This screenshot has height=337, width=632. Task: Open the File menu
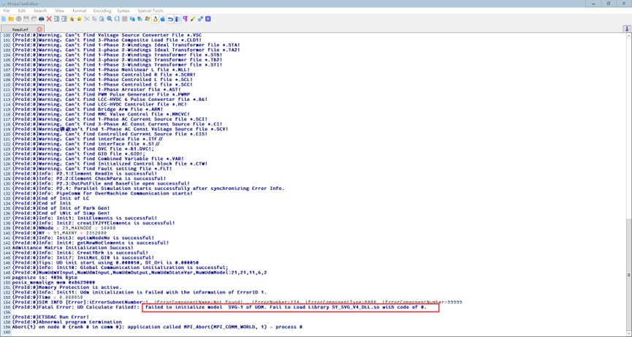pyautogui.click(x=7, y=11)
